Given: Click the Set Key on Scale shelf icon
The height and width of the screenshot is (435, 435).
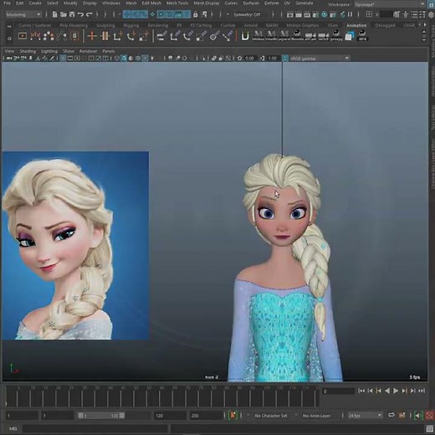Looking at the screenshot, I should [x=144, y=36].
